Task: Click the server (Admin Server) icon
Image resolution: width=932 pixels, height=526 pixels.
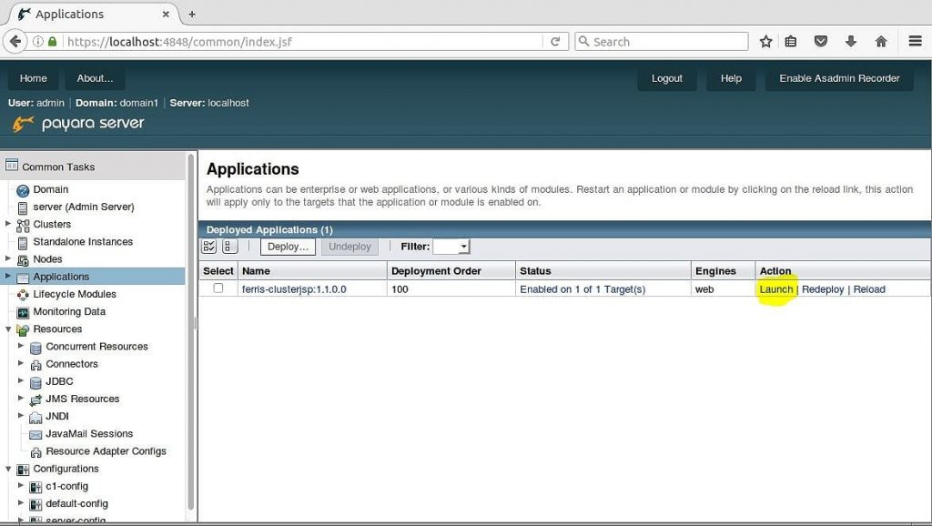Action: pos(23,207)
